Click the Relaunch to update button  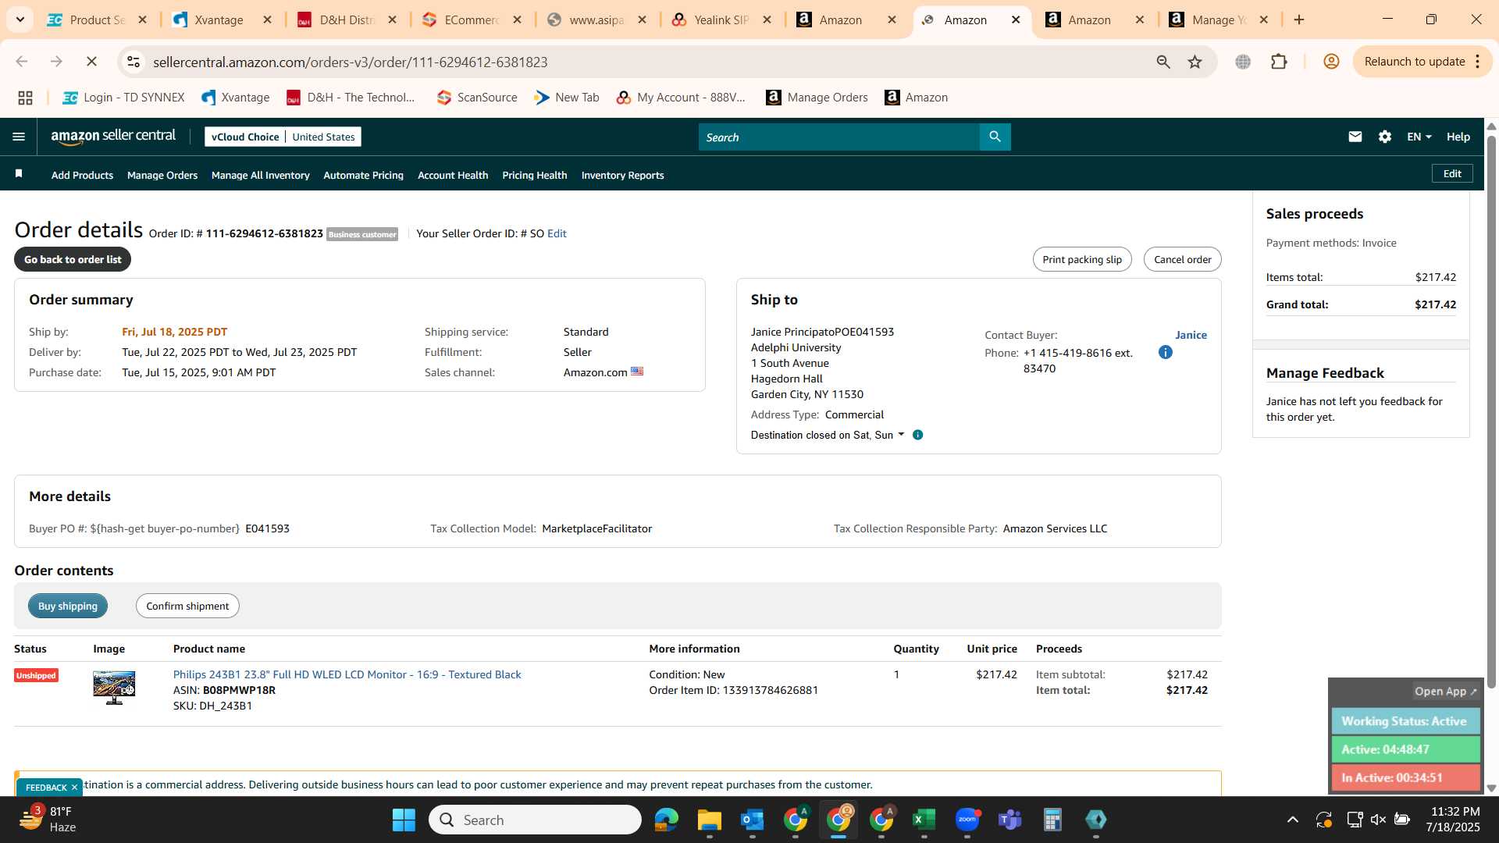(1414, 62)
